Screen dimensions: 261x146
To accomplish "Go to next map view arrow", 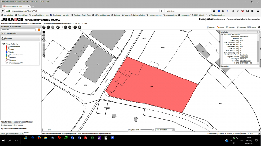I will click(52, 27).
